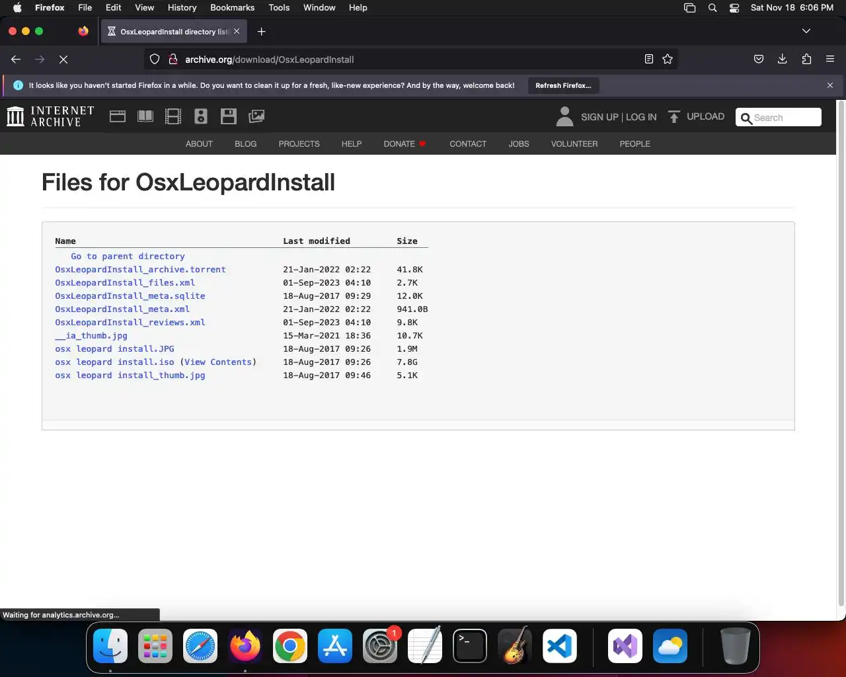Open the Tools menu
This screenshot has width=846, height=677.
tap(279, 8)
